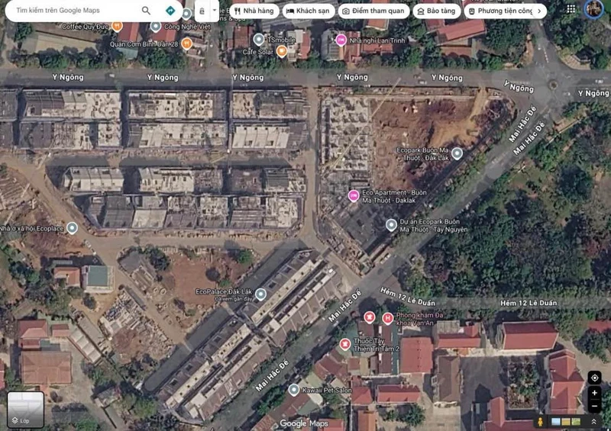Select the Khách sạn category chip
611x431 pixels.
[x=309, y=11]
